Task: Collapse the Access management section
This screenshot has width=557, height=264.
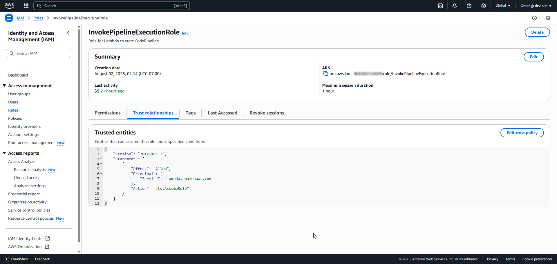Action: tap(4, 85)
